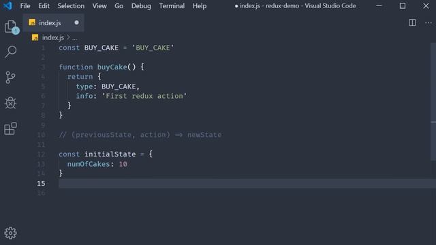The width and height of the screenshot is (436, 245).
Task: Open the Explorer view in activity bar
Action: coord(11,27)
